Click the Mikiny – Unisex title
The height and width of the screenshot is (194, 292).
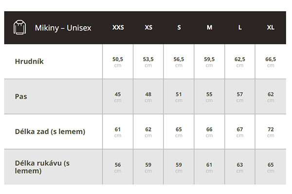63,28
